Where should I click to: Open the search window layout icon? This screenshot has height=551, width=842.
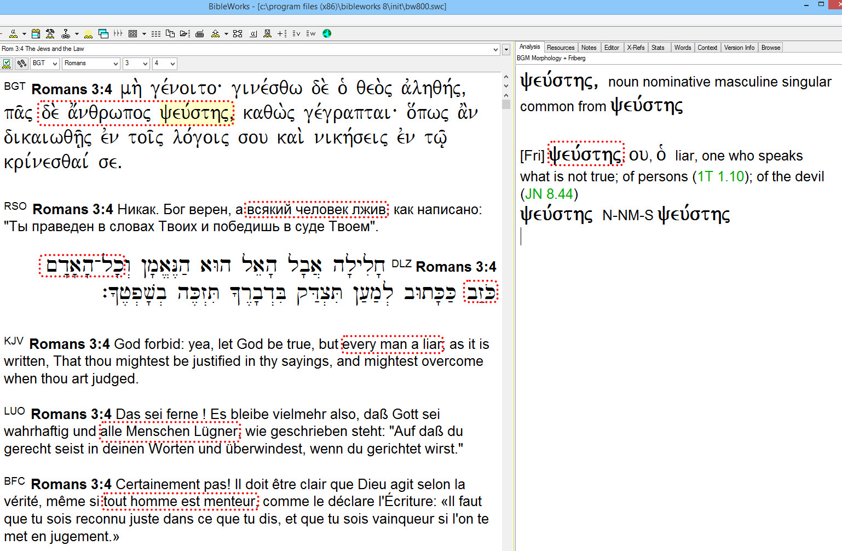click(36, 33)
